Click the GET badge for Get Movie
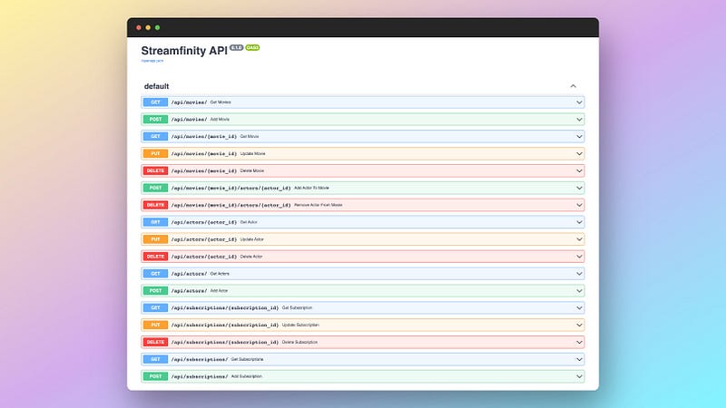The image size is (726, 408). click(x=155, y=137)
